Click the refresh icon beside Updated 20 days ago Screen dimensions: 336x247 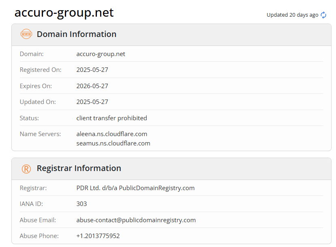coord(323,15)
